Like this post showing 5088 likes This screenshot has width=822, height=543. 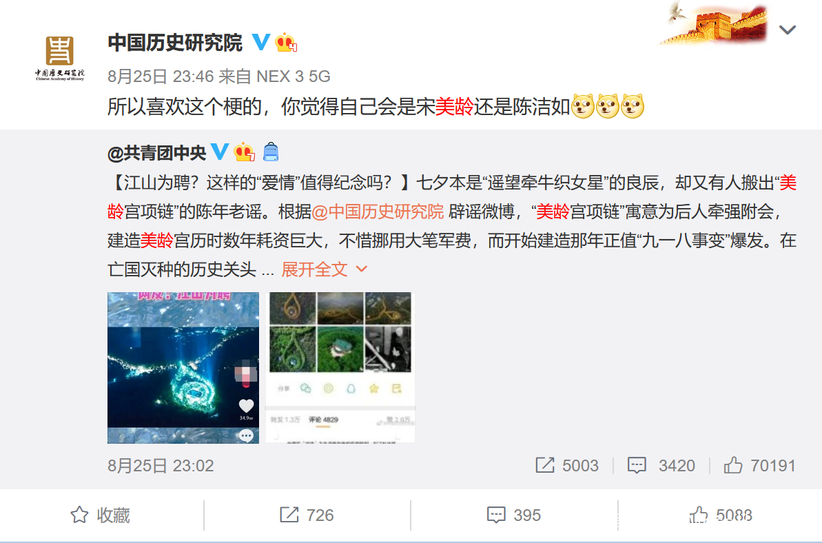click(721, 515)
